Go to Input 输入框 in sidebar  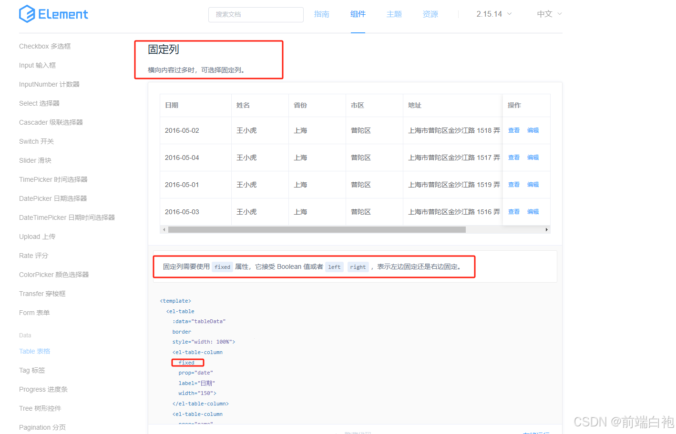(37, 65)
